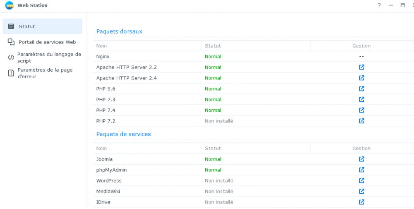Select the Apache HTTP Server 2.4 name
The height and width of the screenshot is (209, 414).
pyautogui.click(x=126, y=78)
